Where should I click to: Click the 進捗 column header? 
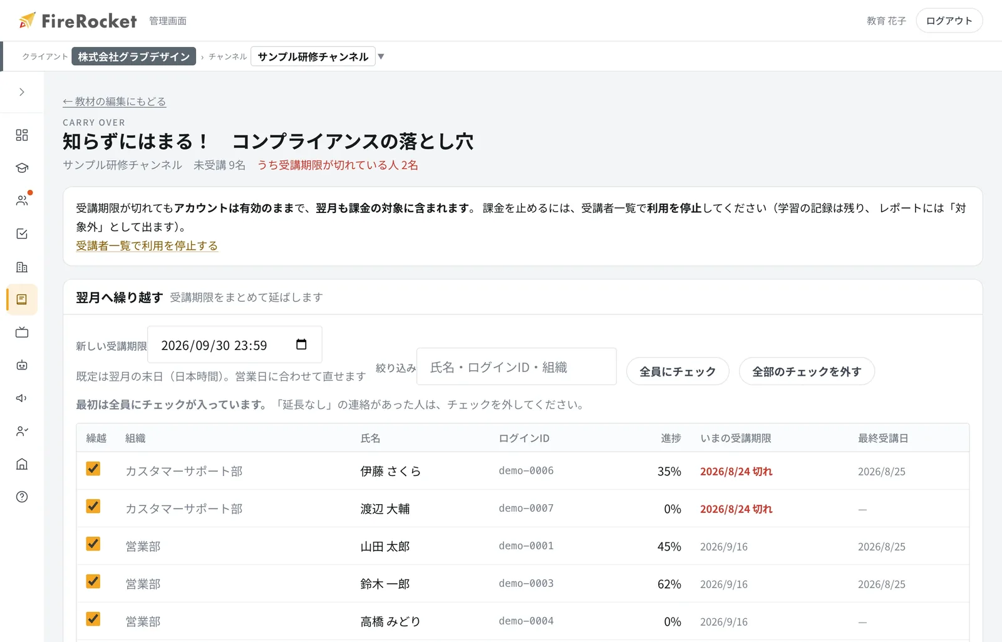[x=671, y=438]
